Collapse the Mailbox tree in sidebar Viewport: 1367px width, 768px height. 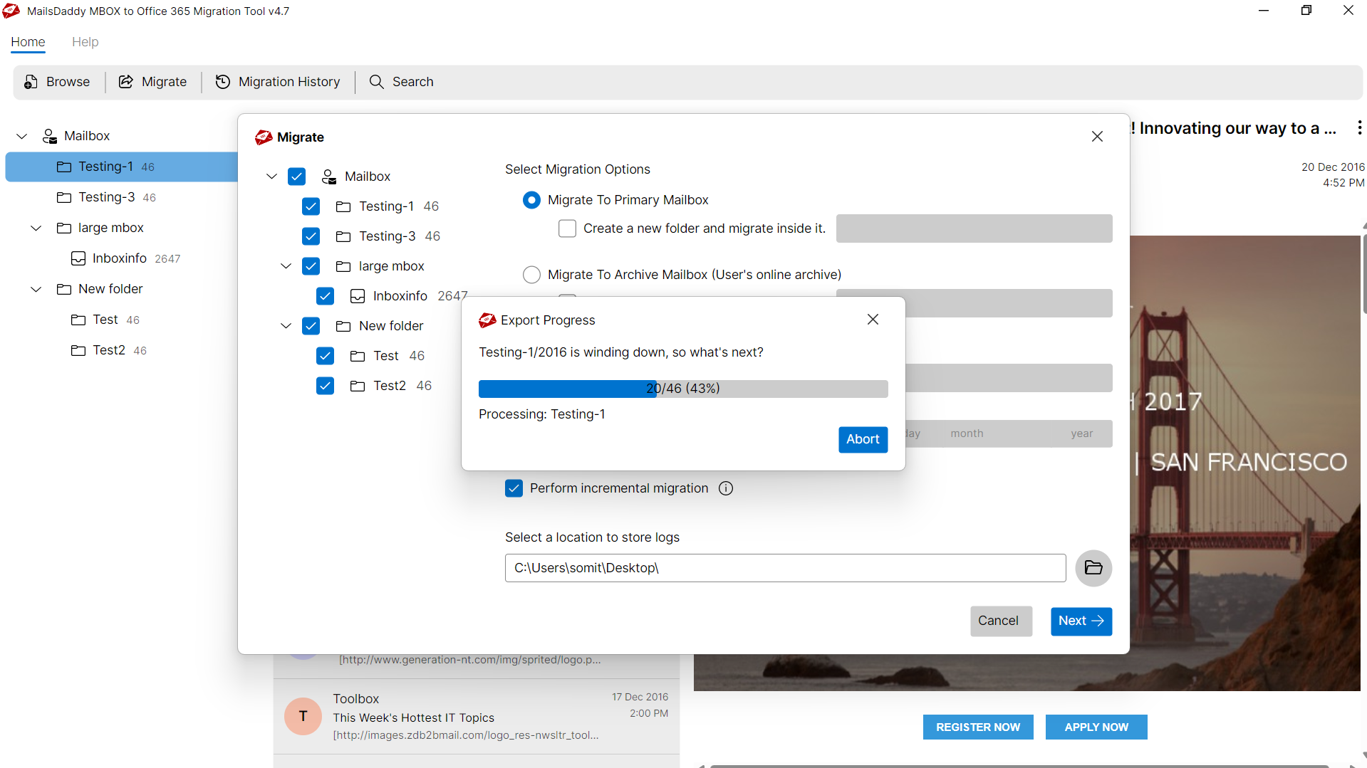pyautogui.click(x=22, y=136)
